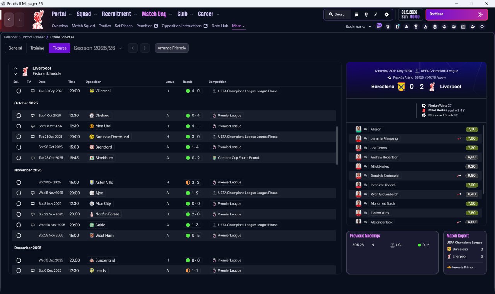Image resolution: width=495 pixels, height=294 pixels.
Task: Select the Man City fixture radio button
Action: coord(19,203)
